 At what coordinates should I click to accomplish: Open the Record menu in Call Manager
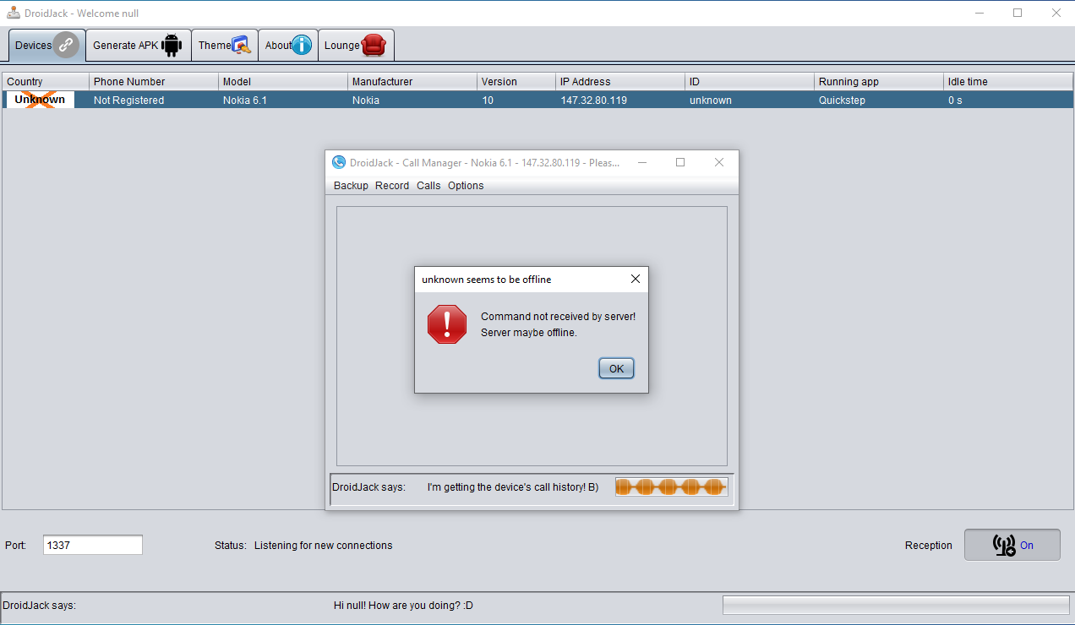tap(392, 186)
